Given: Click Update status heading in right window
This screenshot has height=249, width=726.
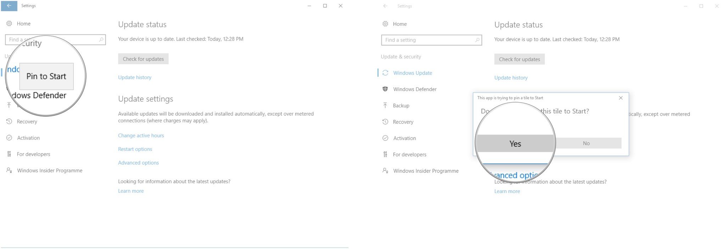Looking at the screenshot, I should [x=518, y=25].
